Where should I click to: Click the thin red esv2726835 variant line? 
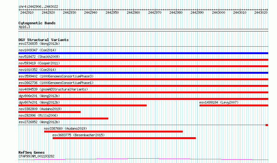click(143, 47)
